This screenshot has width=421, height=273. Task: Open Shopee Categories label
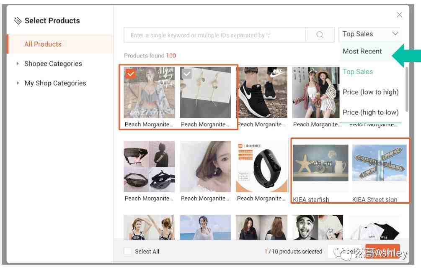point(53,64)
